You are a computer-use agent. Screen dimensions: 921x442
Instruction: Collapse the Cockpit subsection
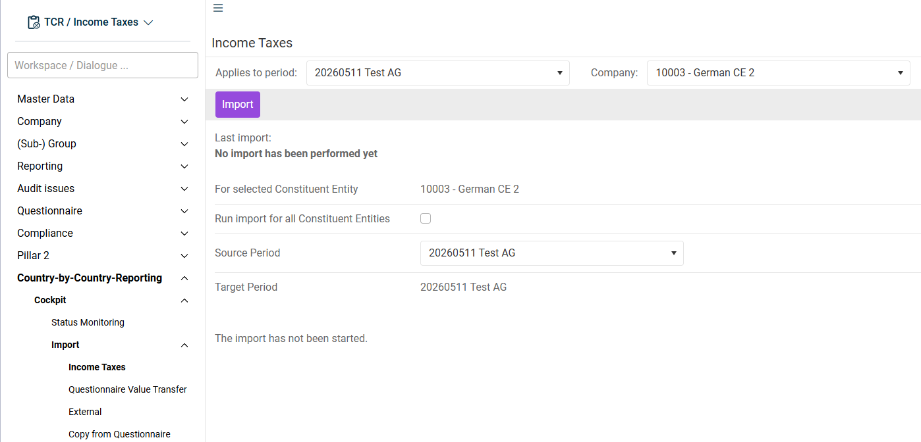(x=111, y=301)
